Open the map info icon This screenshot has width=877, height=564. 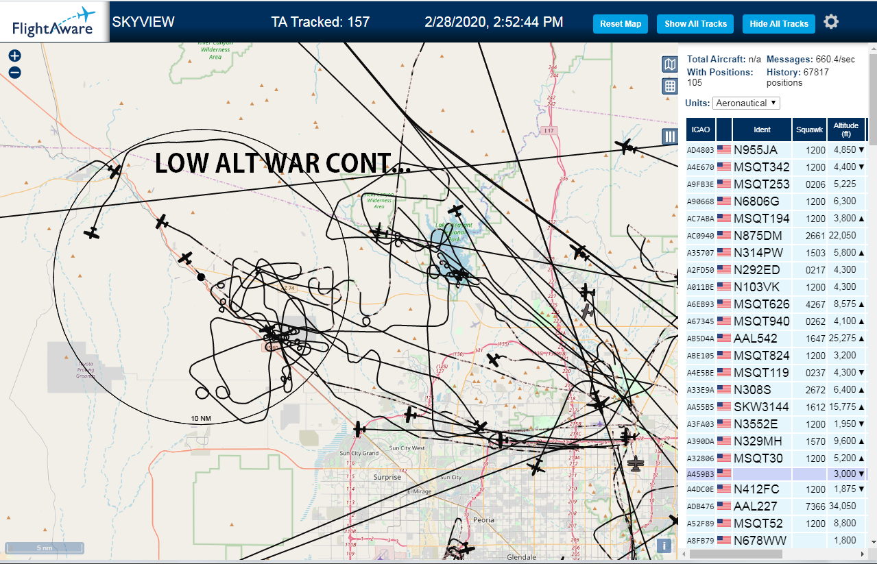point(663,545)
